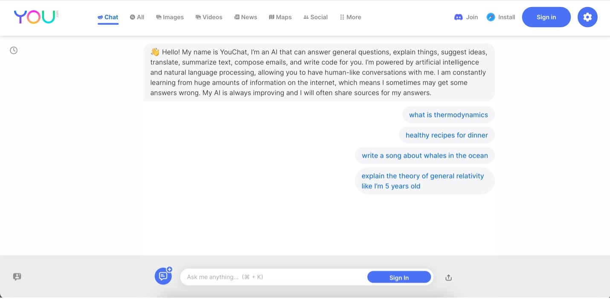
Task: Choose 'what is thermodynamics' suggestion
Action: pos(448,115)
